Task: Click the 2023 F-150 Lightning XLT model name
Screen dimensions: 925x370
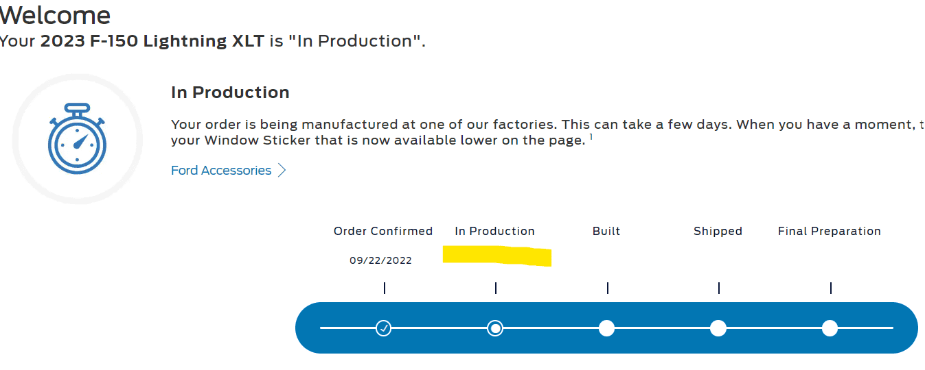Action: [152, 41]
